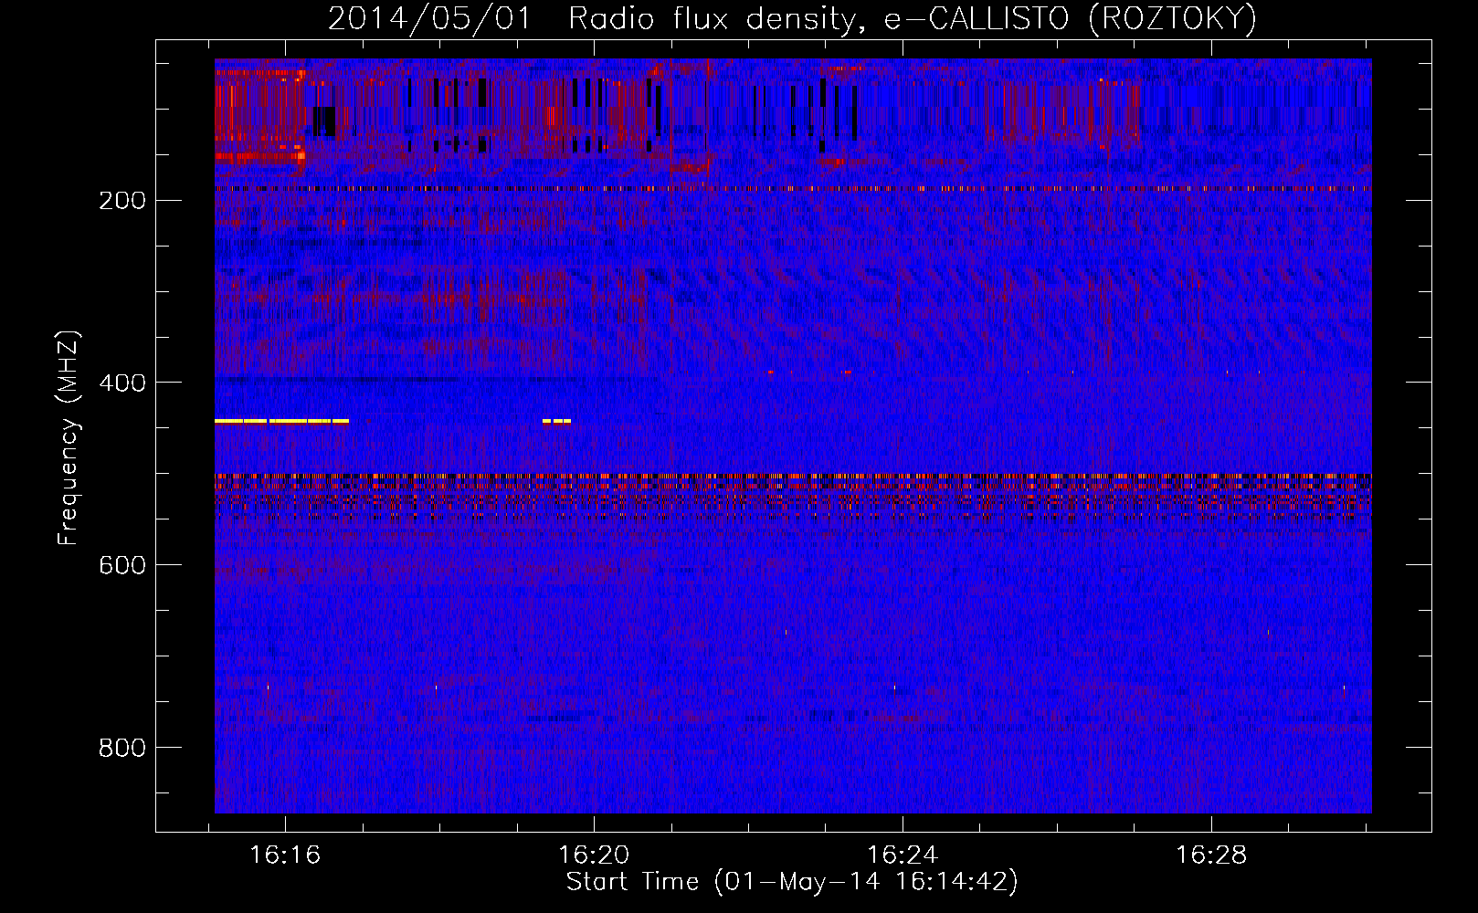Click the red interference band near 520 MHz
This screenshot has width=1478, height=913.
tap(793, 495)
